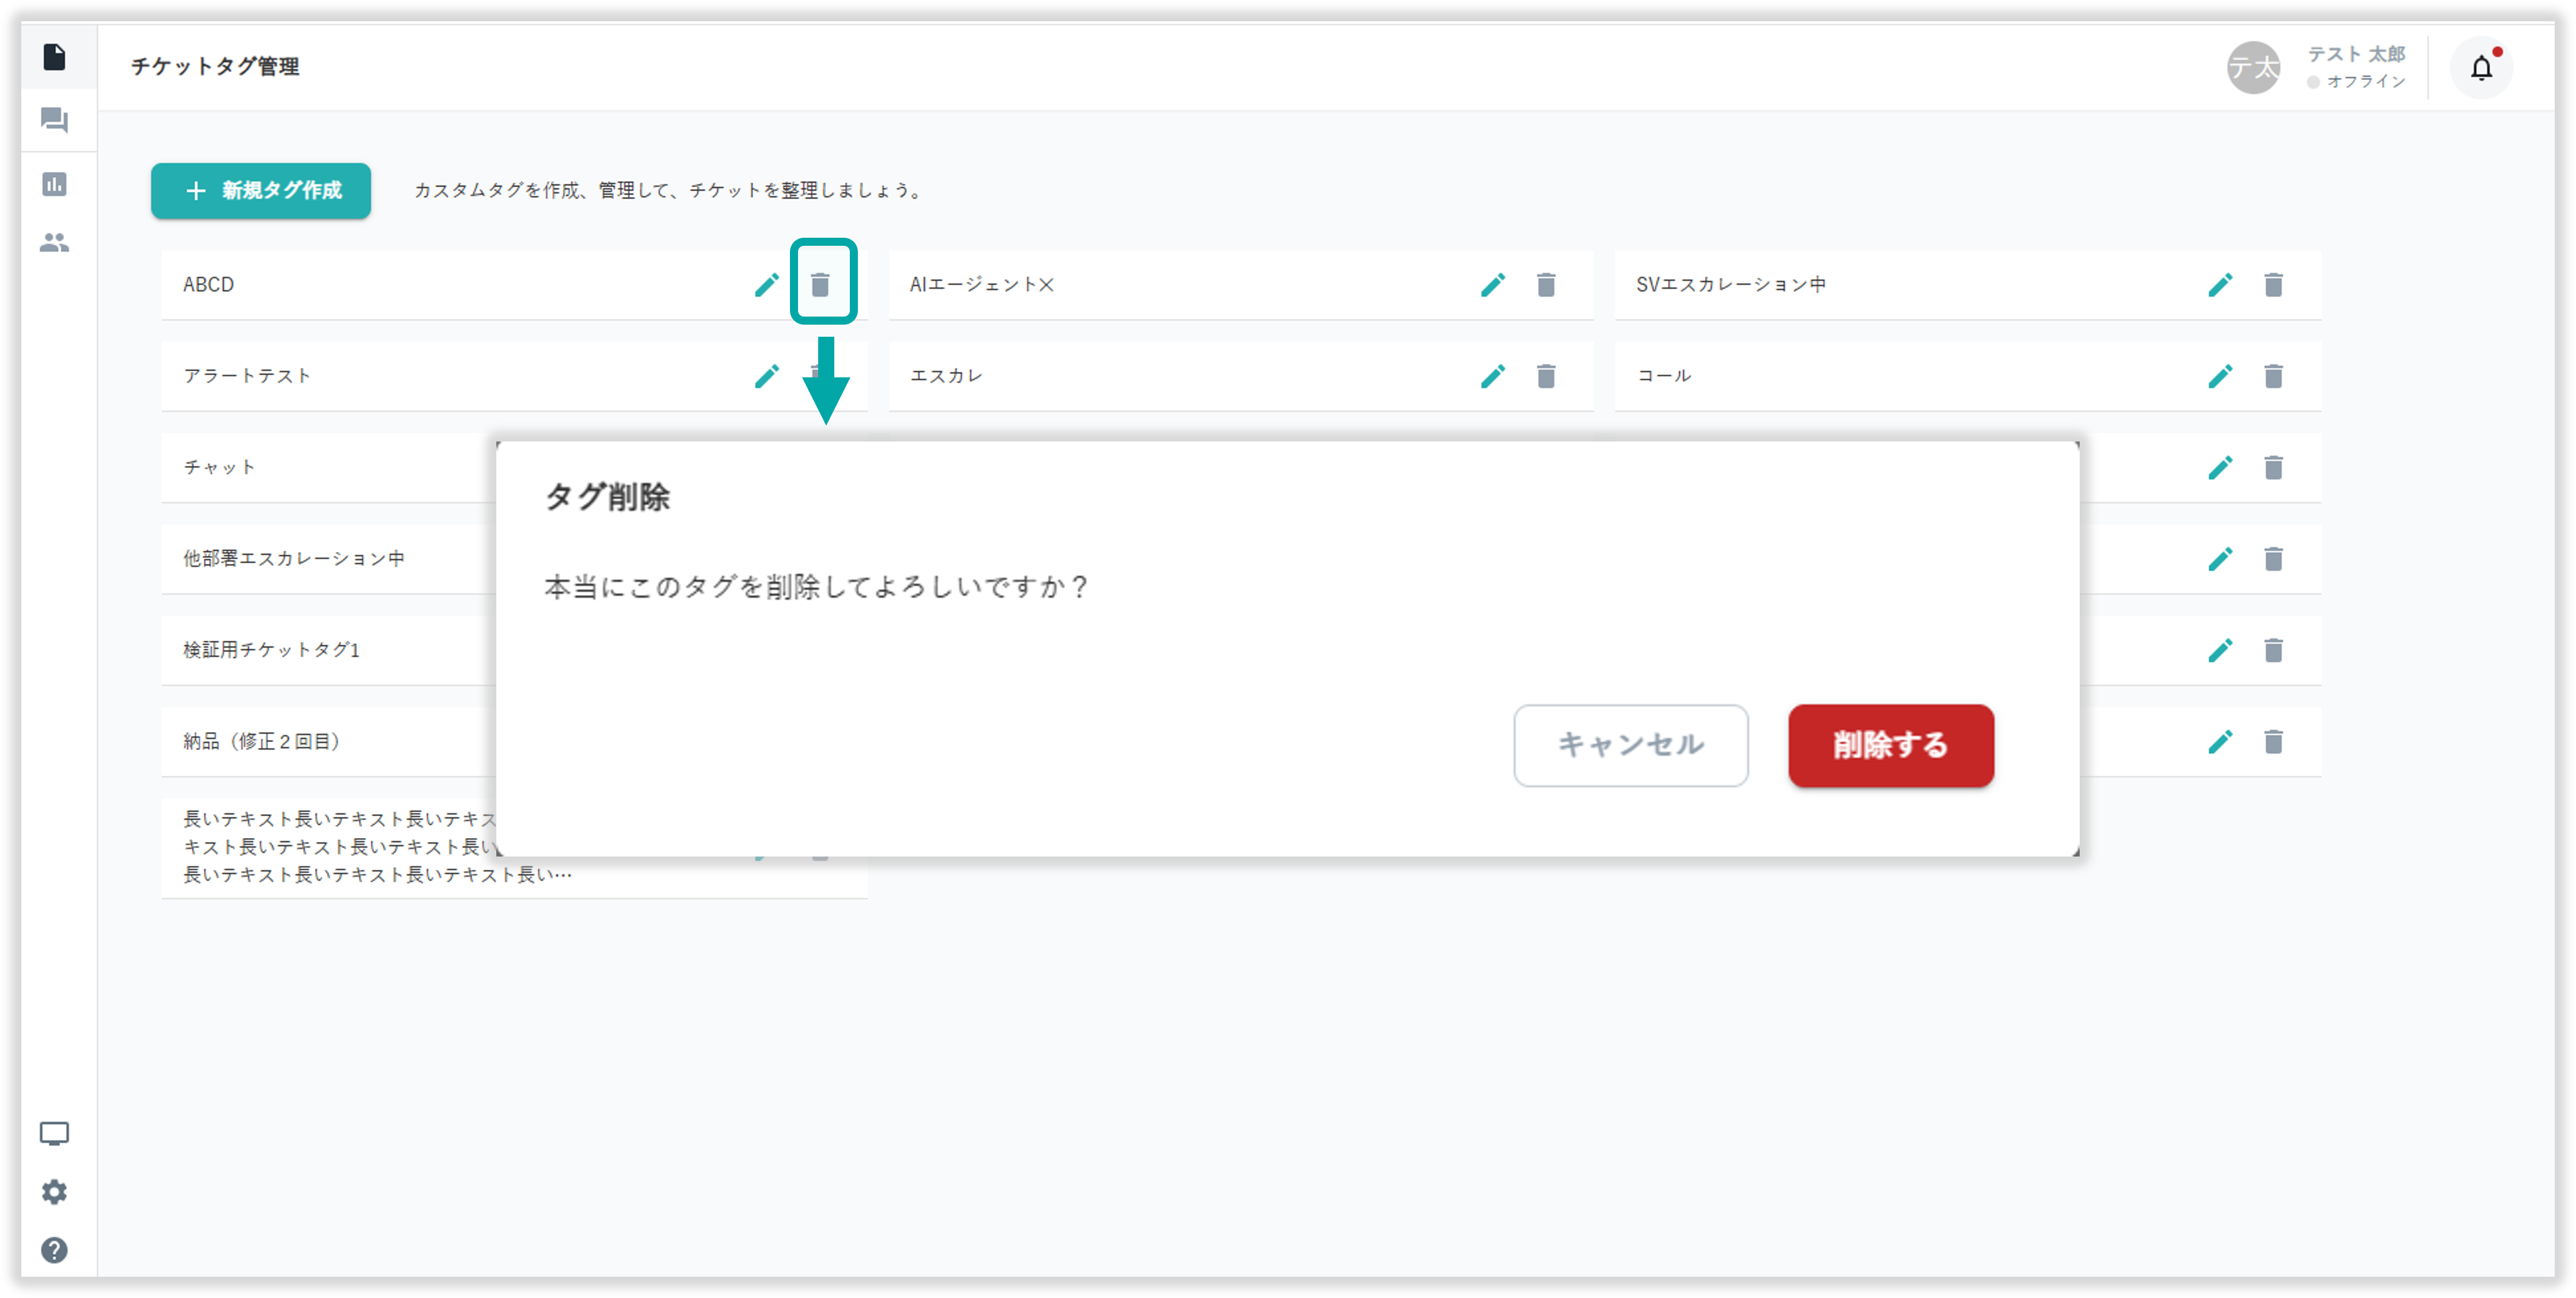Viewport: 2576px width, 1298px height.
Task: Delete the エスカレ tag
Action: coord(1546,376)
